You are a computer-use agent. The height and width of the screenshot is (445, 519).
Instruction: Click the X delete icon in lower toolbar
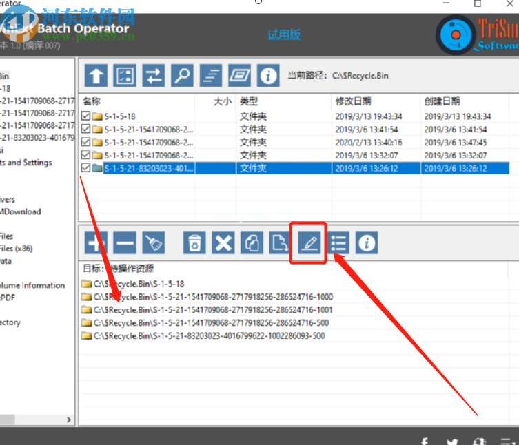[223, 242]
